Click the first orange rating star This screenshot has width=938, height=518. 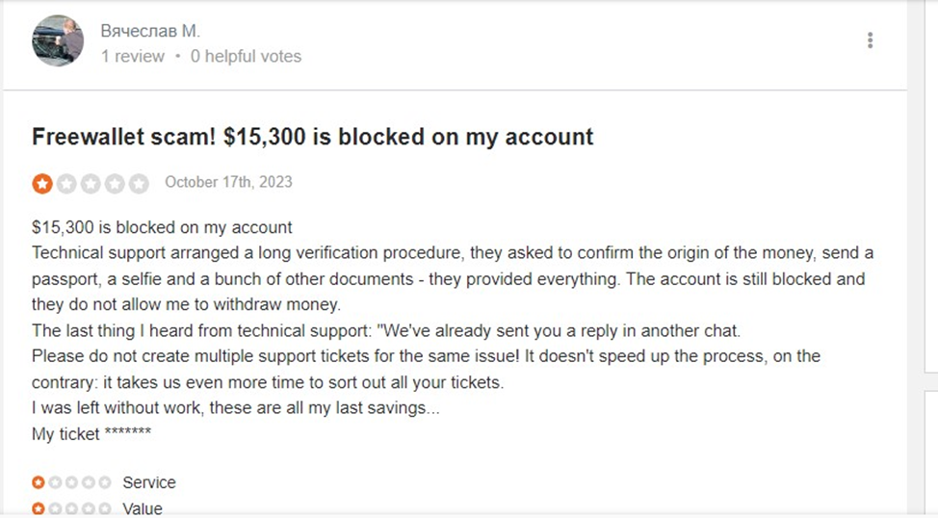[x=42, y=183]
